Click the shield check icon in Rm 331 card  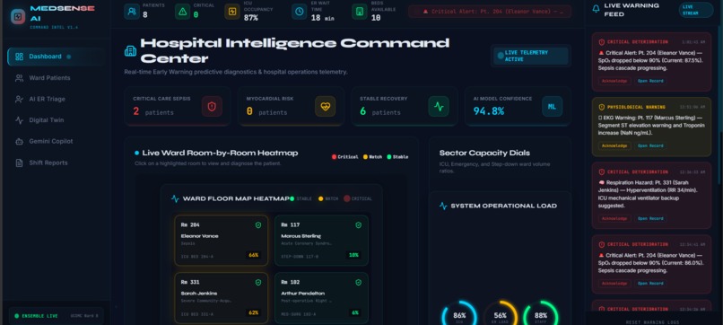point(258,283)
